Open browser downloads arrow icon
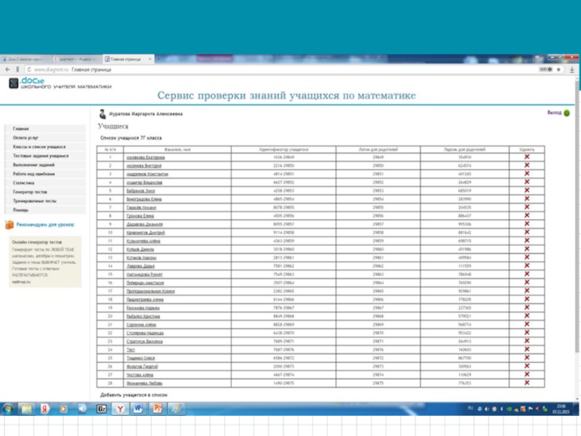The height and width of the screenshot is (436, 581). (x=572, y=69)
